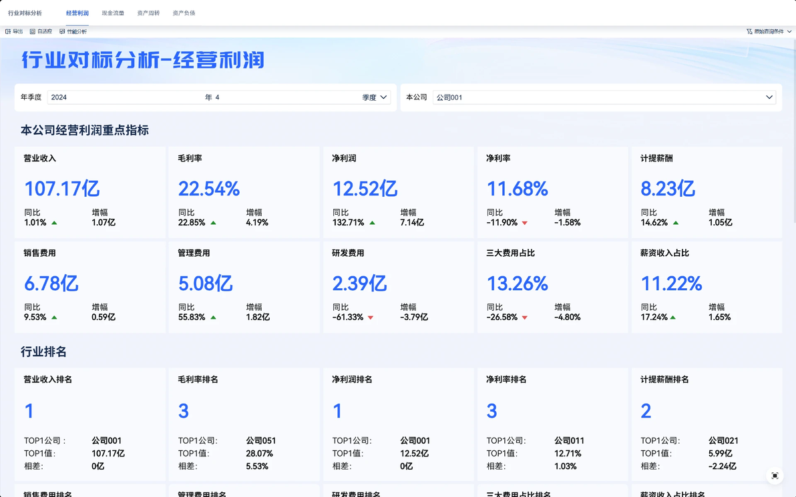Screen dimensions: 796x497
Task: Click the 原始查询条件 button text
Action: click(x=769, y=31)
